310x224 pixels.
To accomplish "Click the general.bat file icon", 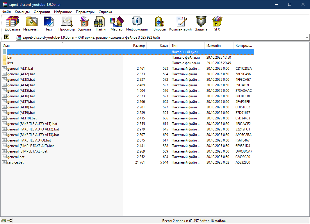I will click(4, 157).
